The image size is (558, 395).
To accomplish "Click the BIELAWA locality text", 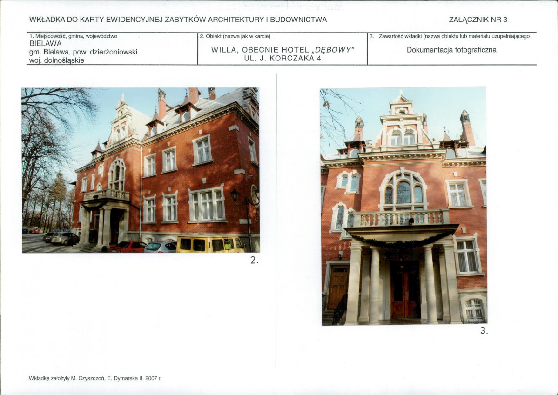I will click(x=46, y=43).
